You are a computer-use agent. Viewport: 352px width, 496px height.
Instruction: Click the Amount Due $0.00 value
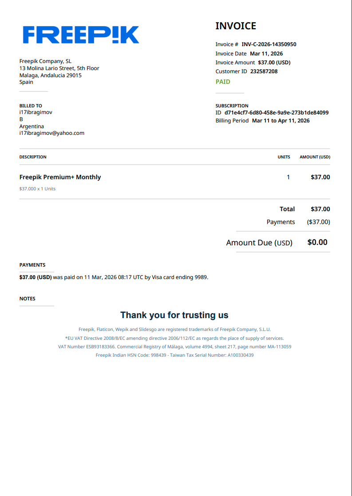pyautogui.click(x=317, y=242)
